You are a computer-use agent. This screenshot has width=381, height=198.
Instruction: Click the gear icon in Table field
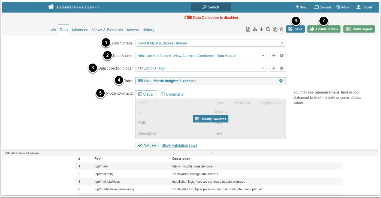pyautogui.click(x=281, y=81)
